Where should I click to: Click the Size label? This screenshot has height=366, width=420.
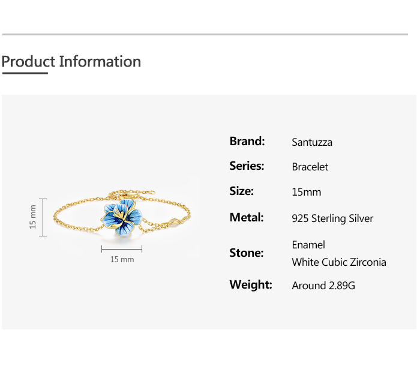coord(241,191)
